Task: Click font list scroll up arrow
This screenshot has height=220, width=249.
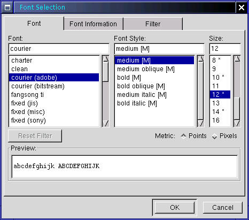Action: click(106, 59)
